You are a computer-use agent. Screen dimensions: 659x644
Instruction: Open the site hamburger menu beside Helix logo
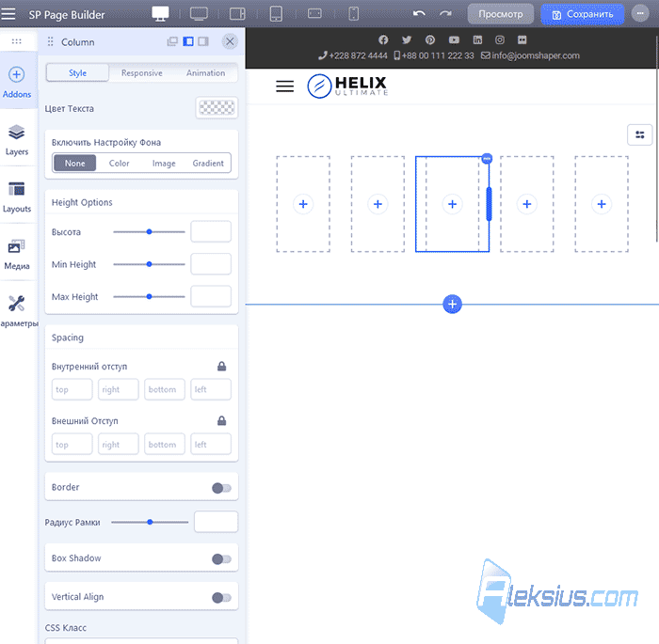284,86
